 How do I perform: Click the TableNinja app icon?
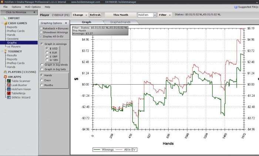(x=9, y=93)
